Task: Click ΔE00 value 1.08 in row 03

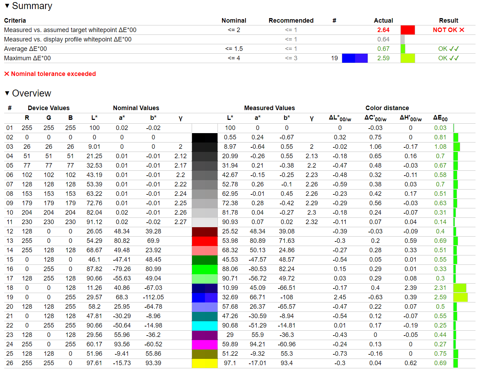Action: click(x=440, y=147)
